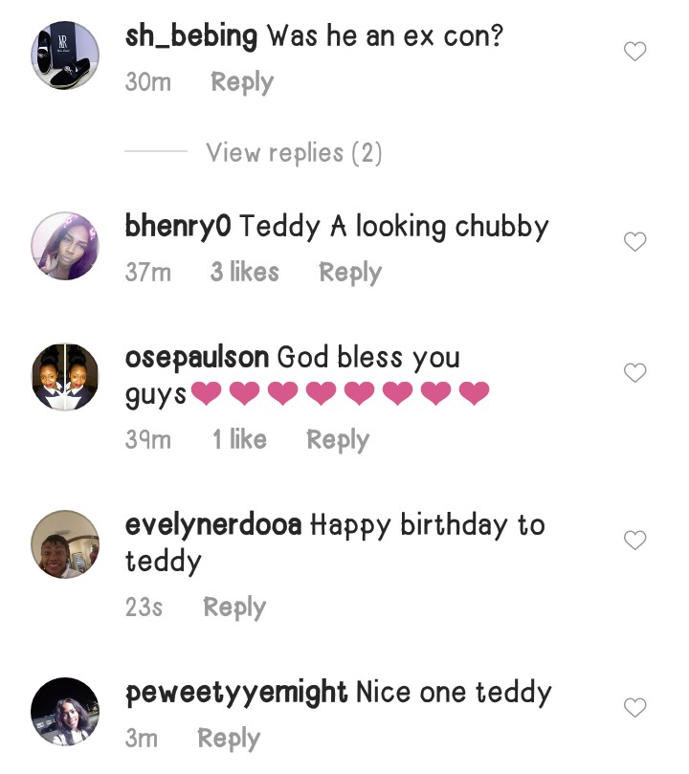Screen dimensions: 689x774
Task: Open bhenry0's profile picture
Action: pyautogui.click(x=65, y=246)
